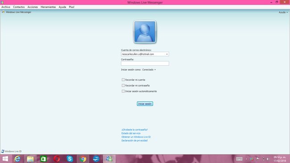Open the Archivo menu
290x163 pixels.
pos(6,7)
